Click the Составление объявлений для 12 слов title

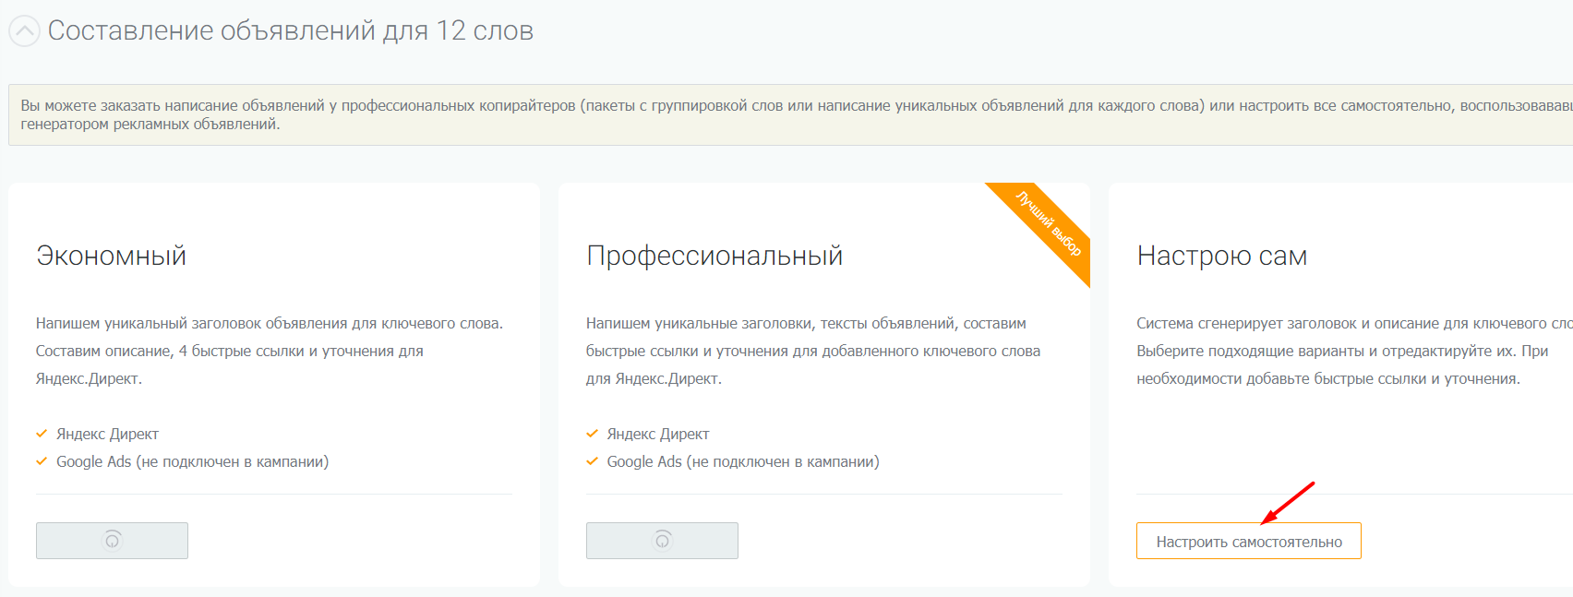pyautogui.click(x=290, y=31)
